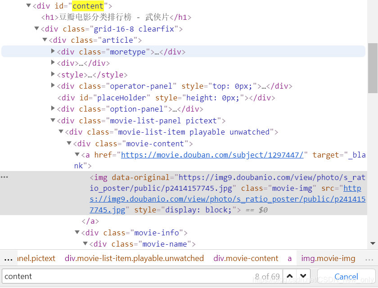Show more breadcrumbs via right ellipsis
The height and width of the screenshot is (288, 378).
click(369, 259)
